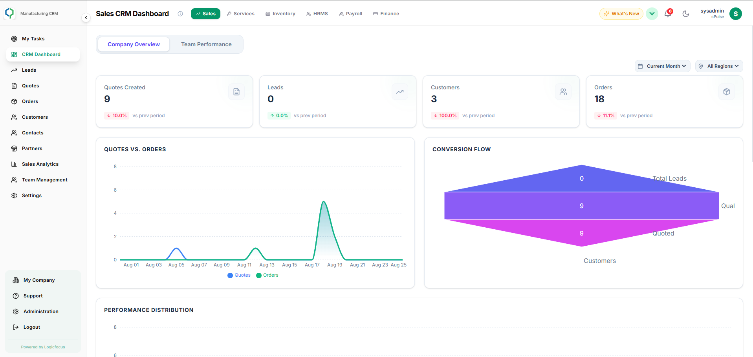
Task: Click the My Company building icon
Action: tap(16, 280)
